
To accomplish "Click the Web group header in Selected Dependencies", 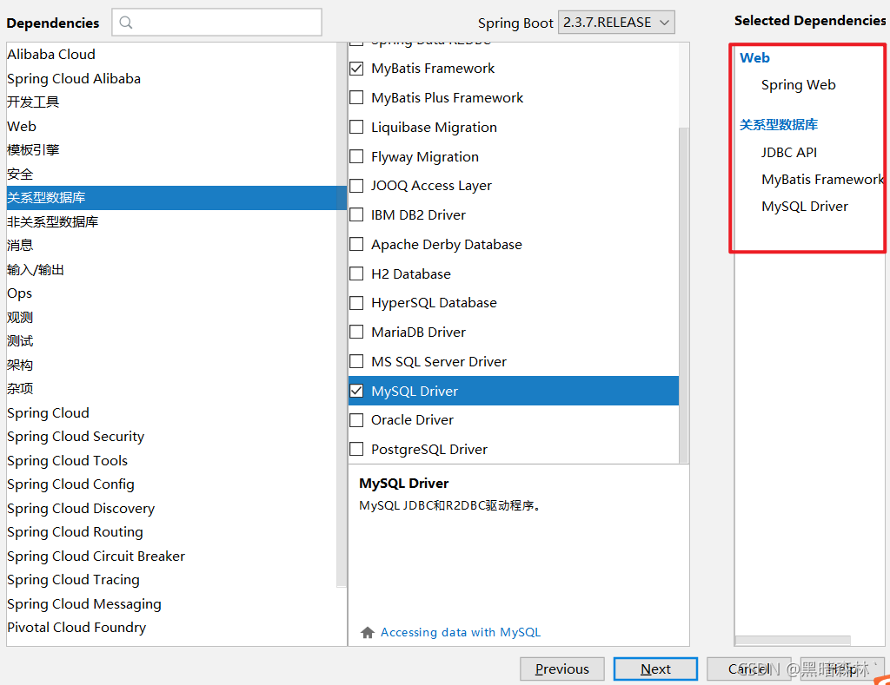I will [x=754, y=58].
